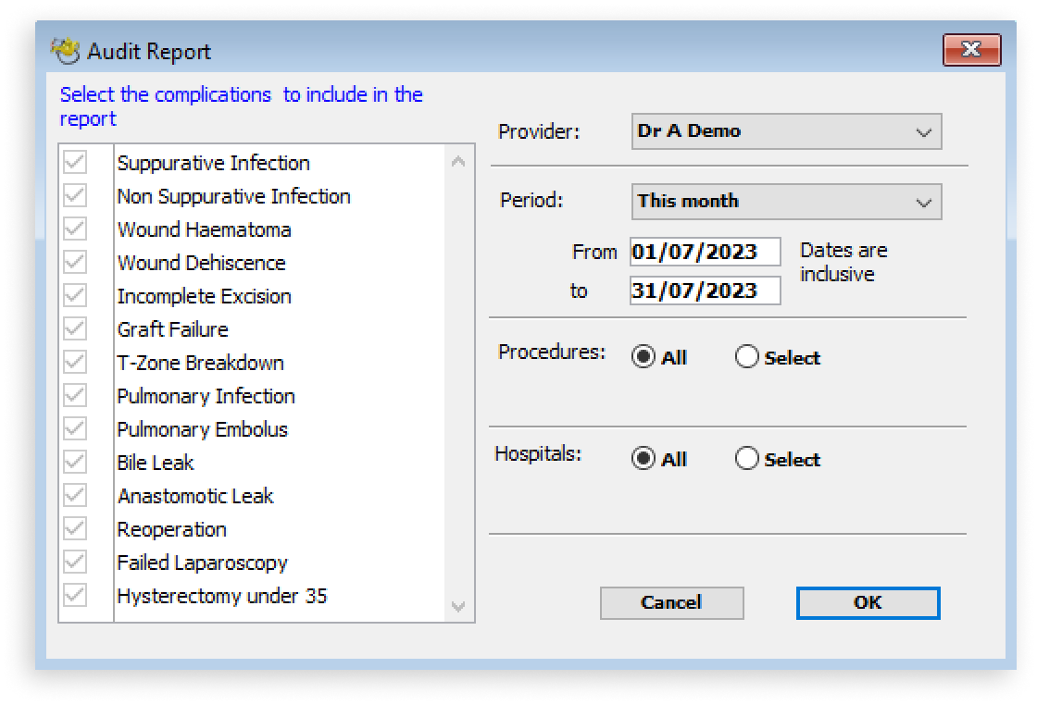Click the From date field

click(705, 252)
